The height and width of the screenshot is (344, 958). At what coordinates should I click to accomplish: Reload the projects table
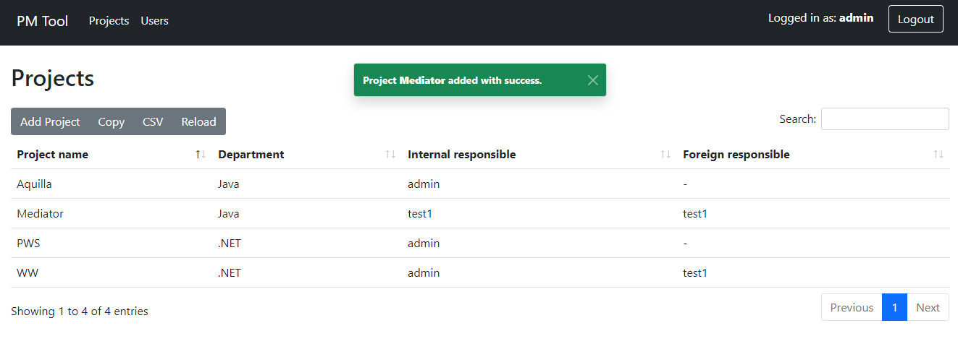[198, 121]
